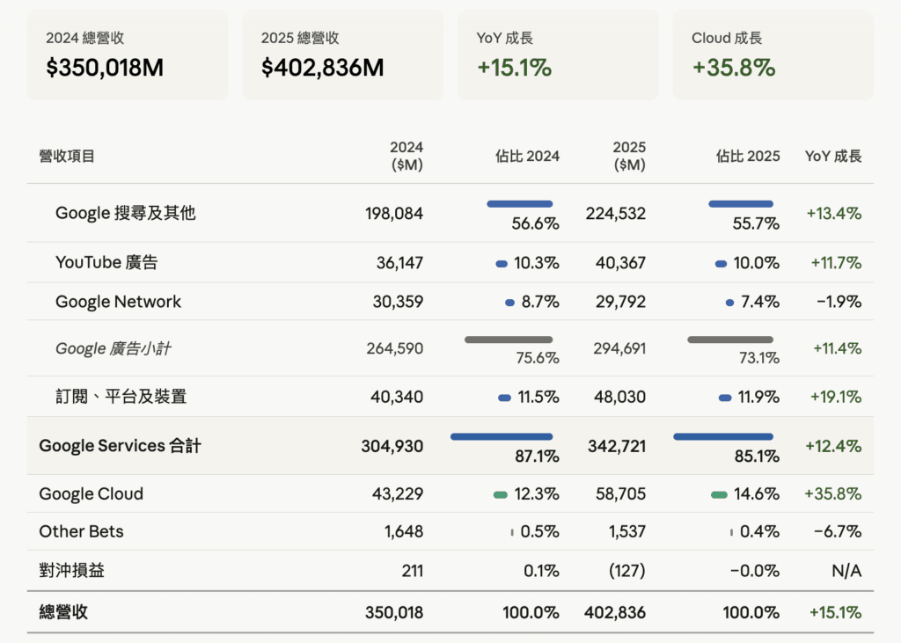Click the 30,359 cell
This screenshot has width=901, height=643.
(398, 302)
